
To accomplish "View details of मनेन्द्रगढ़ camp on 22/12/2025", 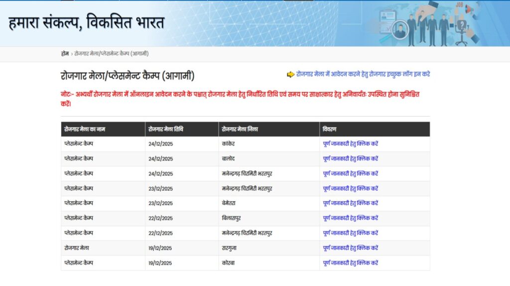I will (350, 233).
